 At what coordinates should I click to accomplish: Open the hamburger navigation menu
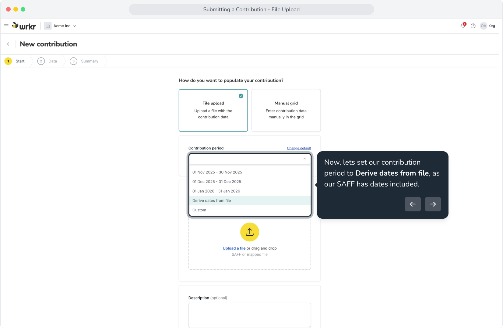(6, 26)
